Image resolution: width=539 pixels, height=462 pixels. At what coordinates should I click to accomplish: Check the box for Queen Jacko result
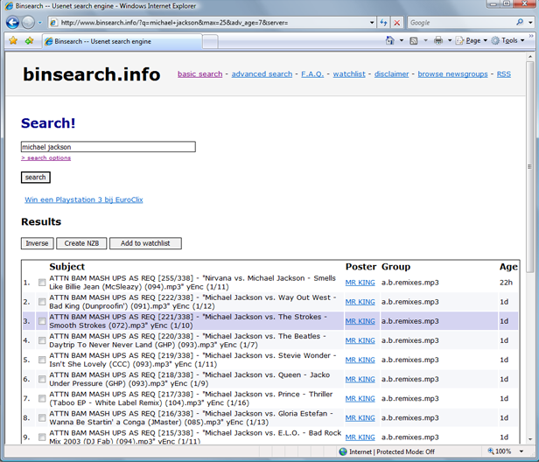point(42,379)
